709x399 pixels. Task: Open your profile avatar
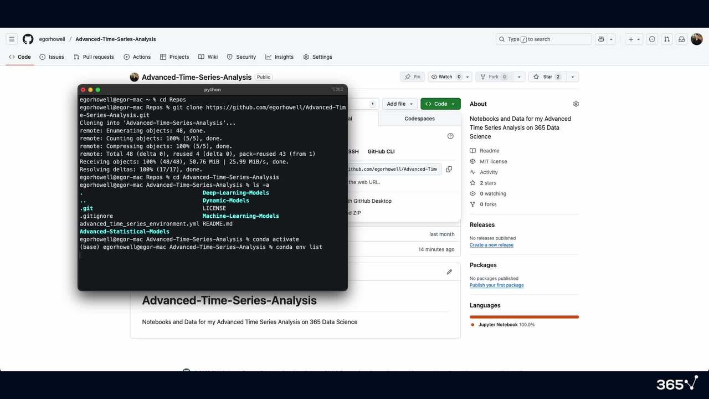coord(696,39)
